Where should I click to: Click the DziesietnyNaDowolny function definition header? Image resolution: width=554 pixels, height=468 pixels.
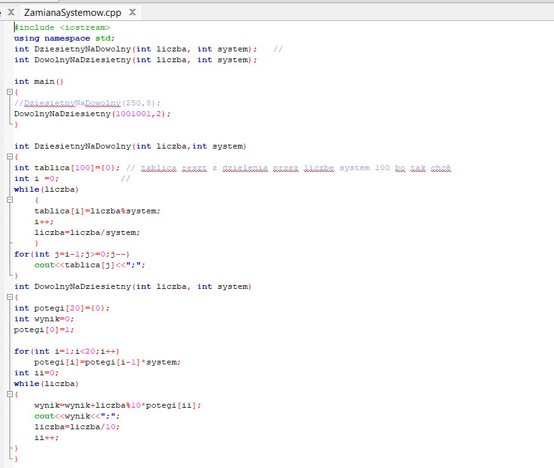[130, 146]
